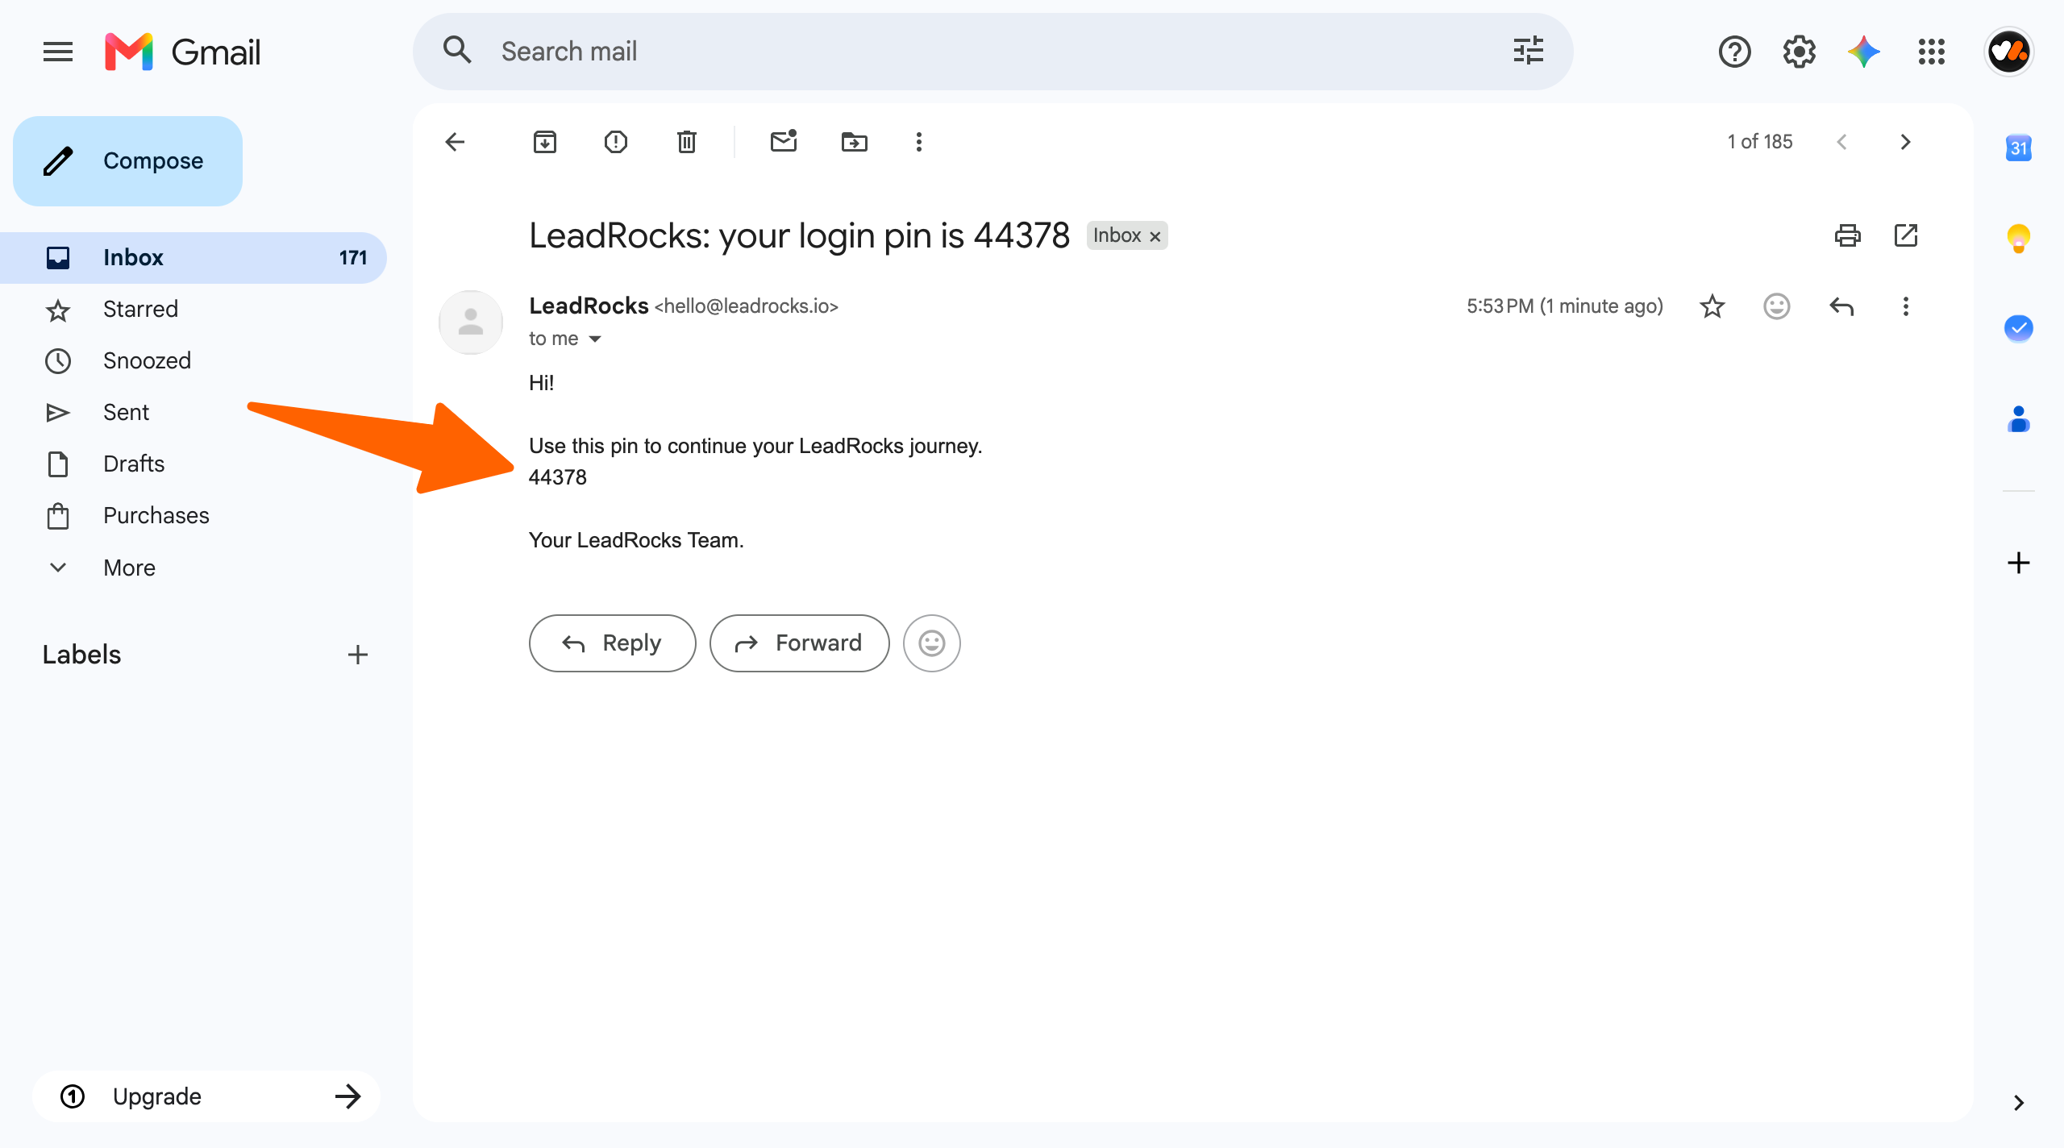Print all with printer icon
The height and width of the screenshot is (1148, 2064).
(1847, 235)
